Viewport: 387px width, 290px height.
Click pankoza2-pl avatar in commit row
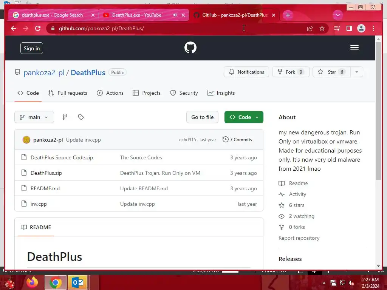click(26, 140)
